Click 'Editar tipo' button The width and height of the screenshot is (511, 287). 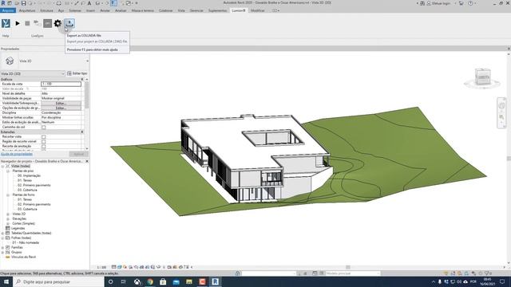(x=77, y=73)
